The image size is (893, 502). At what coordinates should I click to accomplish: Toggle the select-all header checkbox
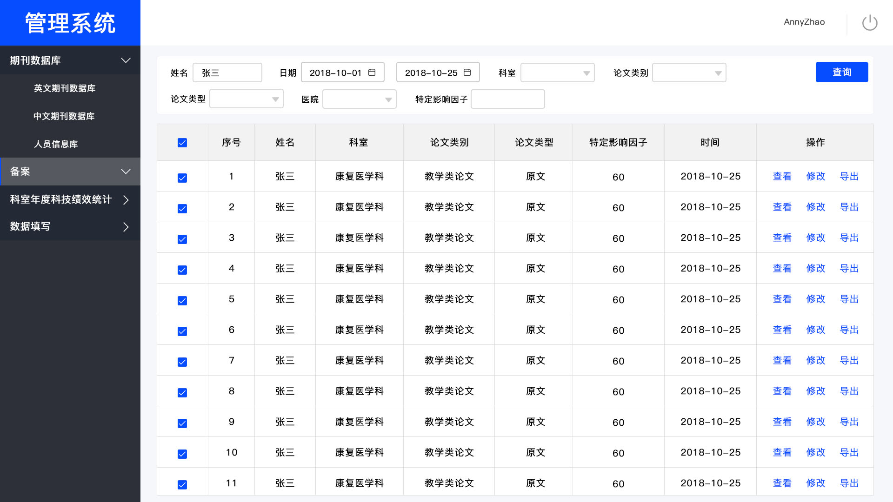click(x=182, y=143)
